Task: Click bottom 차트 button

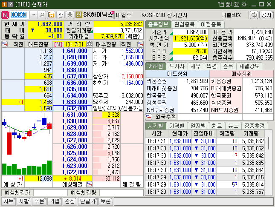Action: click(x=9, y=201)
